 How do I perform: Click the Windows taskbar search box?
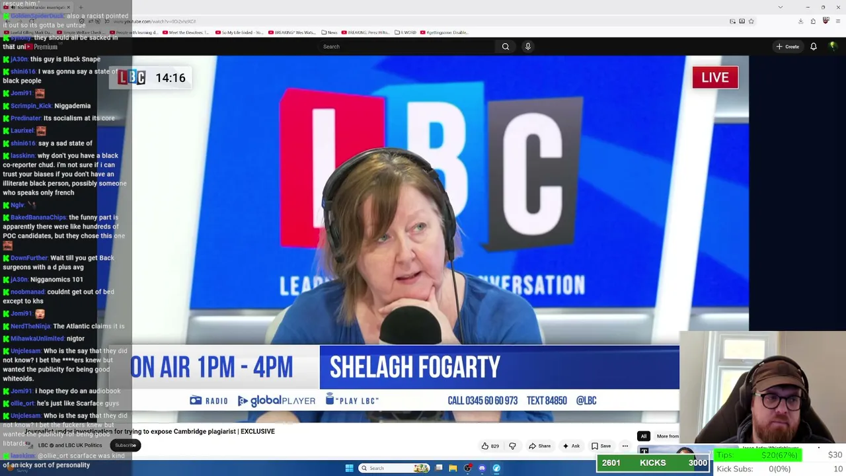point(395,468)
